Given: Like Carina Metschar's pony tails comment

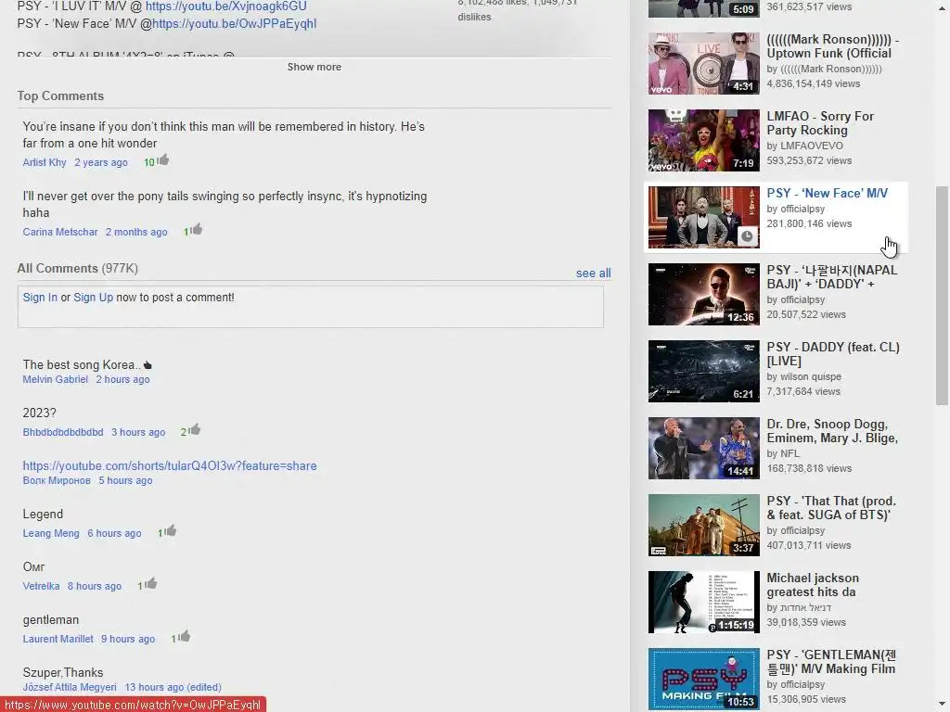Looking at the screenshot, I should [197, 230].
